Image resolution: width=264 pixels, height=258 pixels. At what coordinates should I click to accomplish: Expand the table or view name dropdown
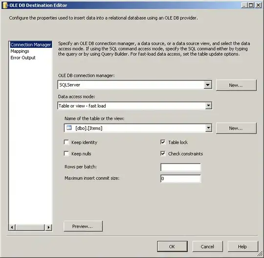point(208,128)
